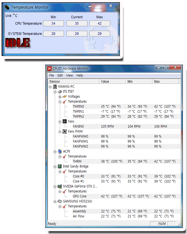
Task: Select the ITE IT87 chip icon
Action: click(x=60, y=92)
